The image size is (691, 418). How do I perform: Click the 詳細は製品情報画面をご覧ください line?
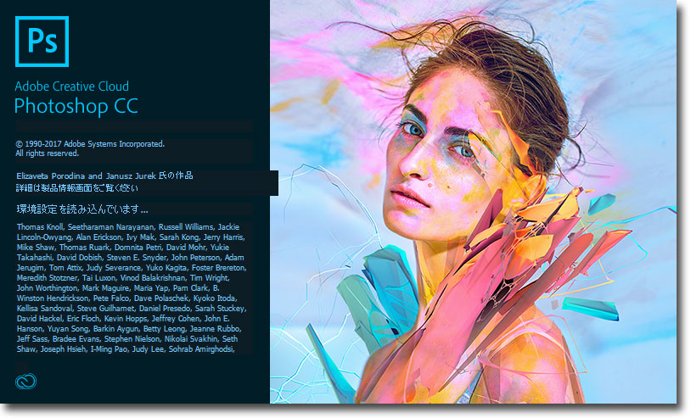click(x=77, y=188)
